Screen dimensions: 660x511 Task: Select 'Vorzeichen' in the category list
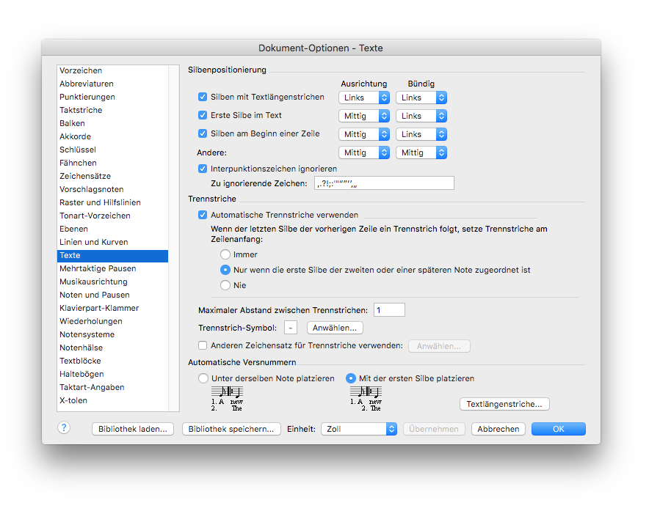112,70
